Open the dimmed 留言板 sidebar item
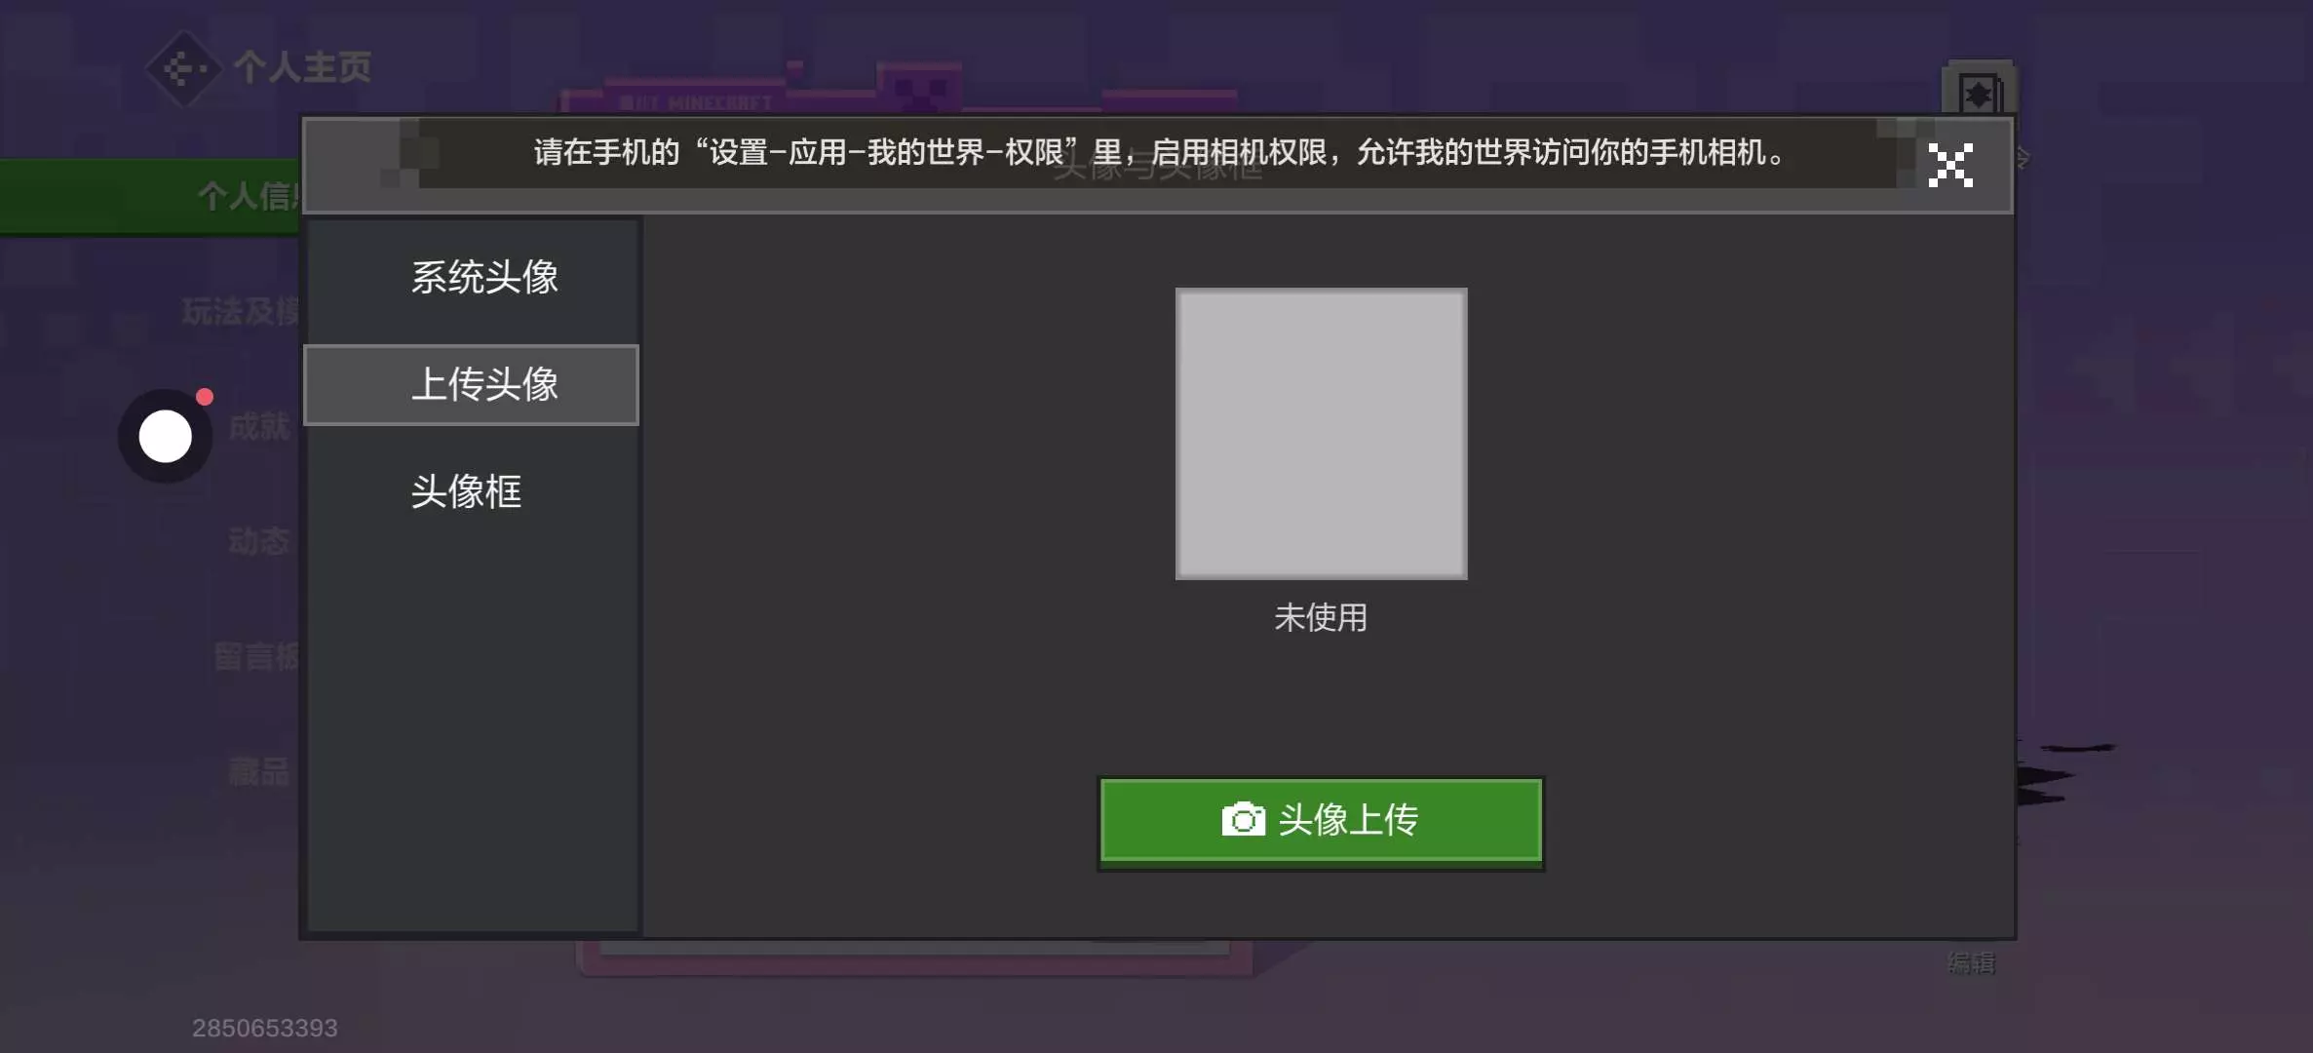The height and width of the screenshot is (1053, 2313). tap(255, 656)
